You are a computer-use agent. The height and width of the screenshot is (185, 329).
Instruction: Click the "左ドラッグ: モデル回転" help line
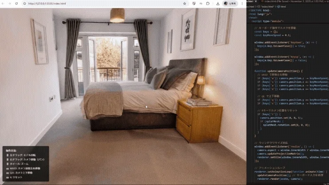pos(23,155)
